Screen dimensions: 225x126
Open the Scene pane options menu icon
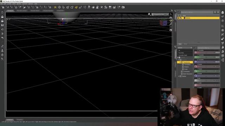[x=175, y=11]
